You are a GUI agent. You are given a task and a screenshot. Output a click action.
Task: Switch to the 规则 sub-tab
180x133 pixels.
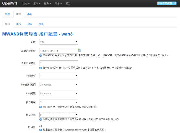pyautogui.click(x=41, y=24)
